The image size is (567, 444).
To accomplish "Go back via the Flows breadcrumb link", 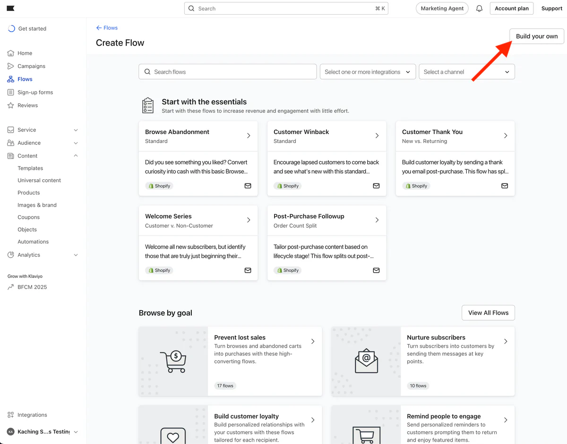I will (107, 28).
